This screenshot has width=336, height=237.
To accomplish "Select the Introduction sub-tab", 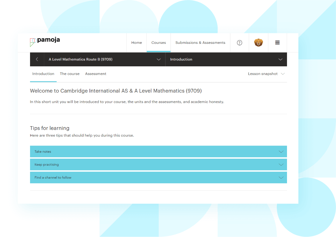I will [x=43, y=74].
